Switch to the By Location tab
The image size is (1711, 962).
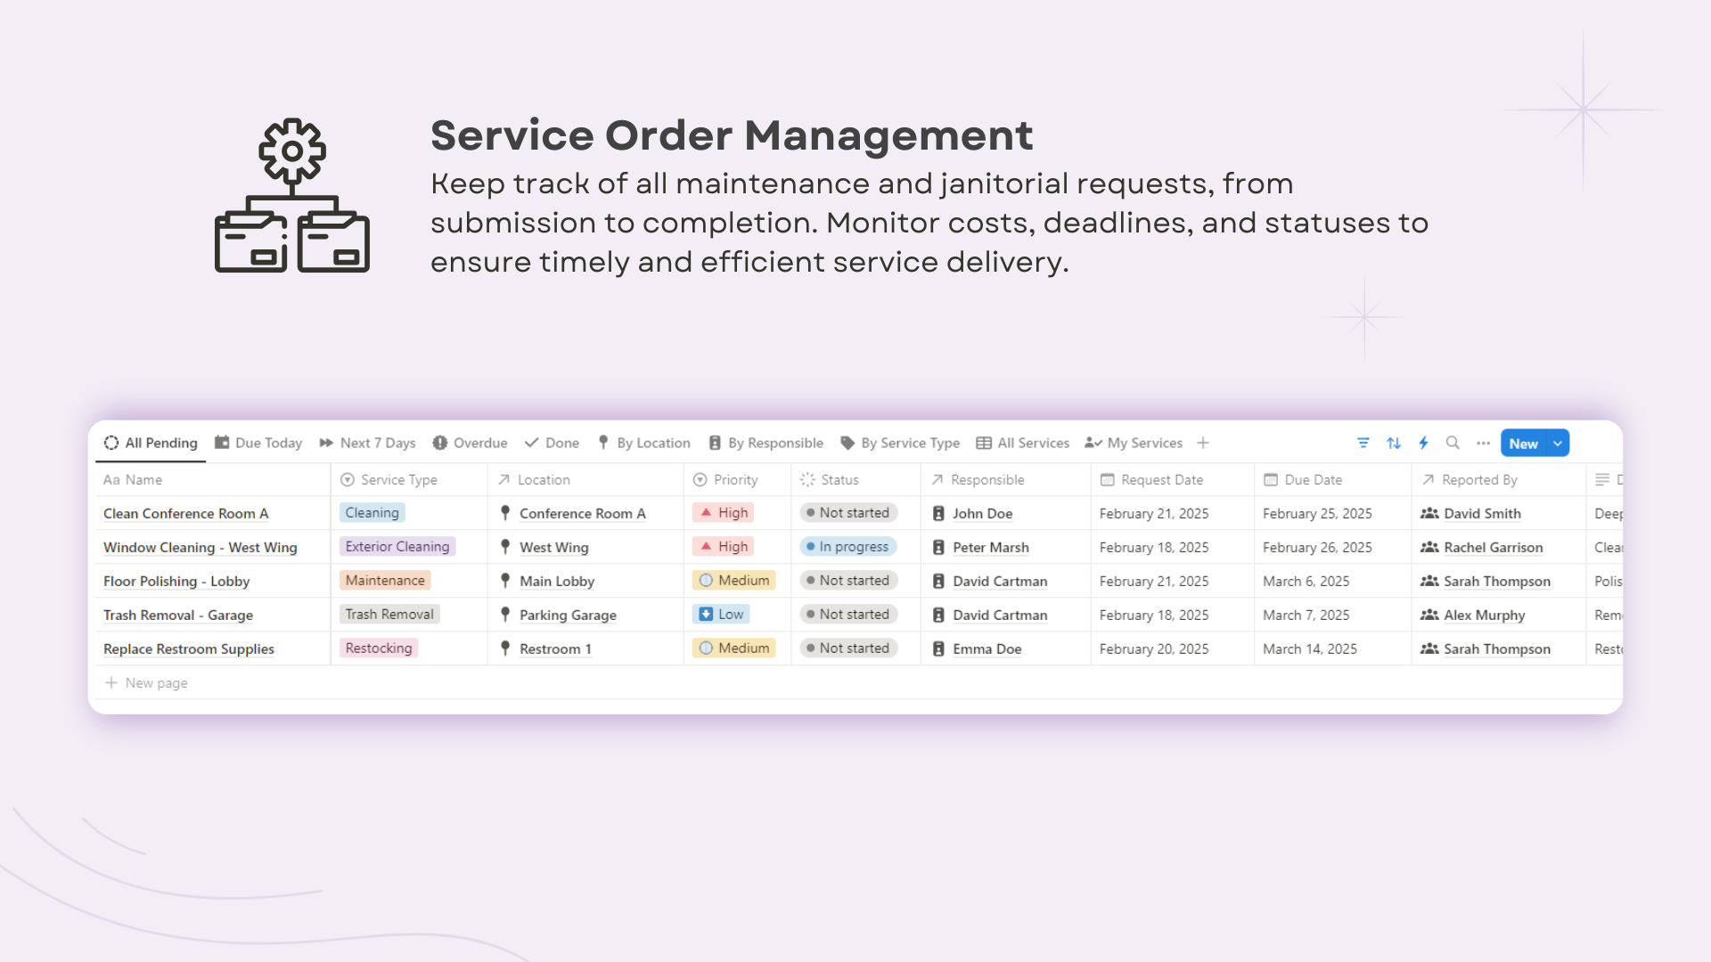643,443
